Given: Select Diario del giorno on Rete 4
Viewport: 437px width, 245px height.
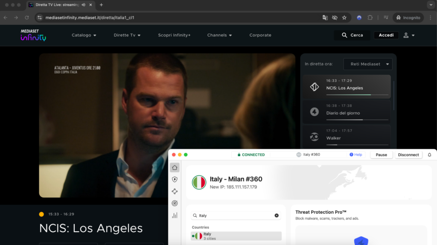Looking at the screenshot, I should coord(347,111).
